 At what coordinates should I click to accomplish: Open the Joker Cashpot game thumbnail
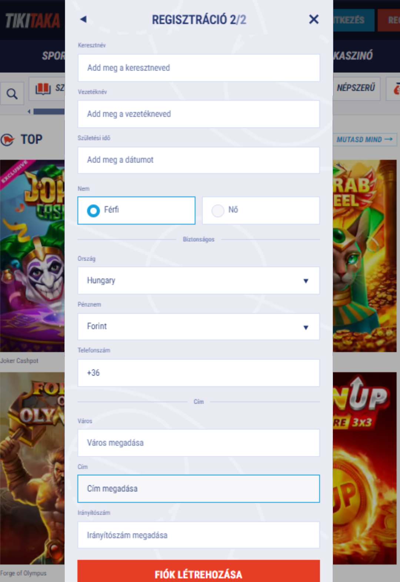[x=32, y=256]
